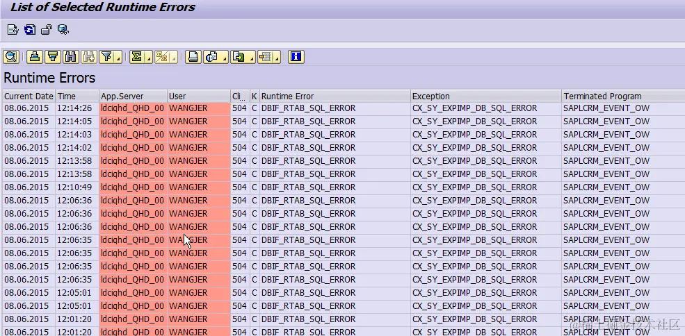Open the Total dropdown arrow
The image size is (685, 336).
pyautogui.click(x=149, y=58)
